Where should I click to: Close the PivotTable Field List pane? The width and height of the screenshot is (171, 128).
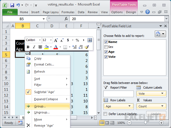[x=165, y=26]
